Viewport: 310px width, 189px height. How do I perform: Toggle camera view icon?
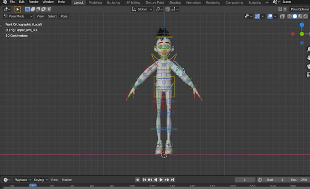[x=308, y=66]
